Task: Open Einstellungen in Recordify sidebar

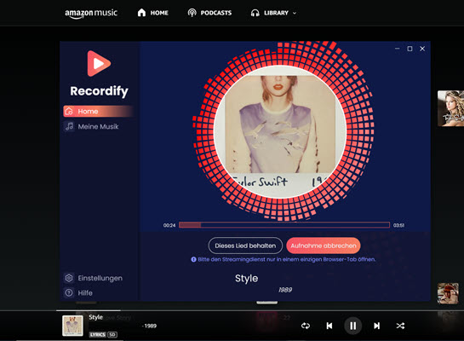Action: click(x=94, y=278)
